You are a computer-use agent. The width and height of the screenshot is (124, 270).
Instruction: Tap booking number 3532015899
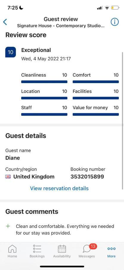(87, 176)
